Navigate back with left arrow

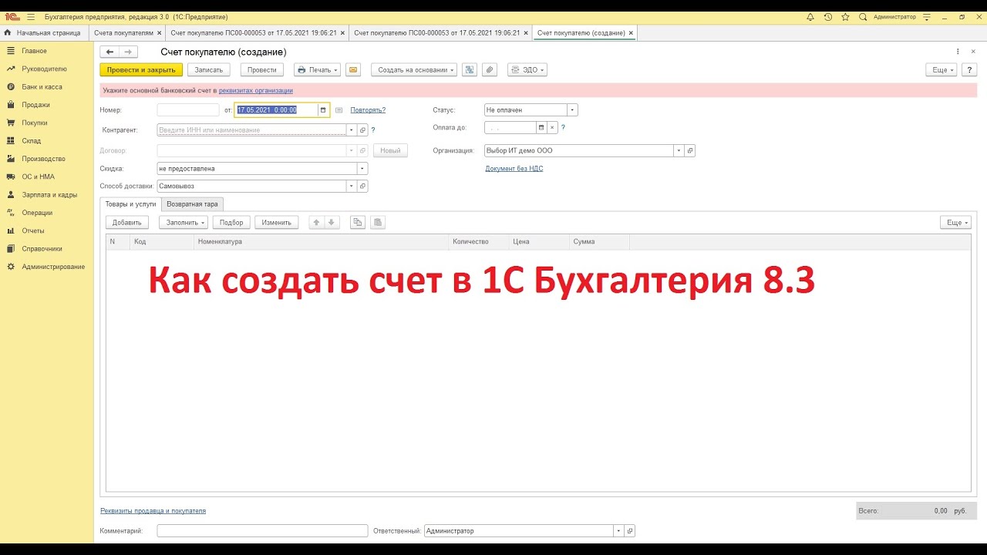tap(109, 52)
